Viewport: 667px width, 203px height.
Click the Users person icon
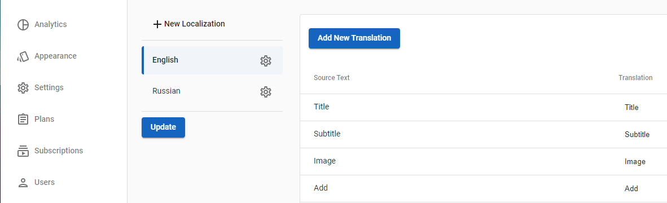point(23,183)
